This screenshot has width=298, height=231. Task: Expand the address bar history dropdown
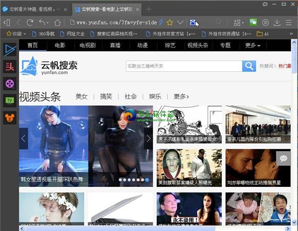(180, 23)
